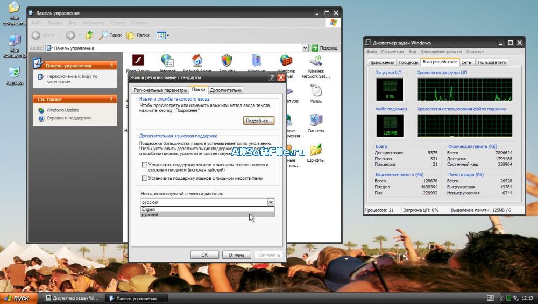Open Справка menu in Task Manager

click(475, 52)
